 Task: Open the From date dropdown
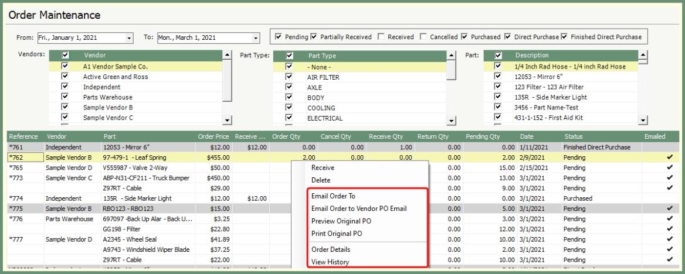tap(130, 37)
